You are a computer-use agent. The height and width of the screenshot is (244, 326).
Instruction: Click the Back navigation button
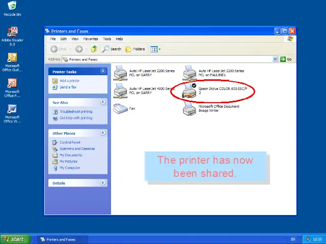point(58,49)
